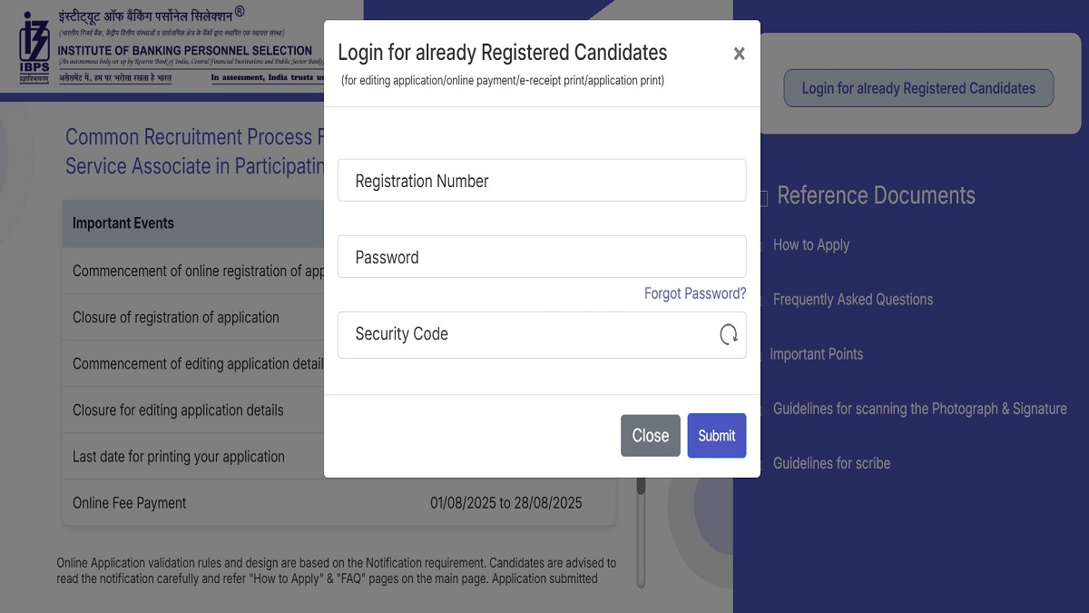Focus the Password input field
This screenshot has height=613, width=1089.
tap(541, 257)
